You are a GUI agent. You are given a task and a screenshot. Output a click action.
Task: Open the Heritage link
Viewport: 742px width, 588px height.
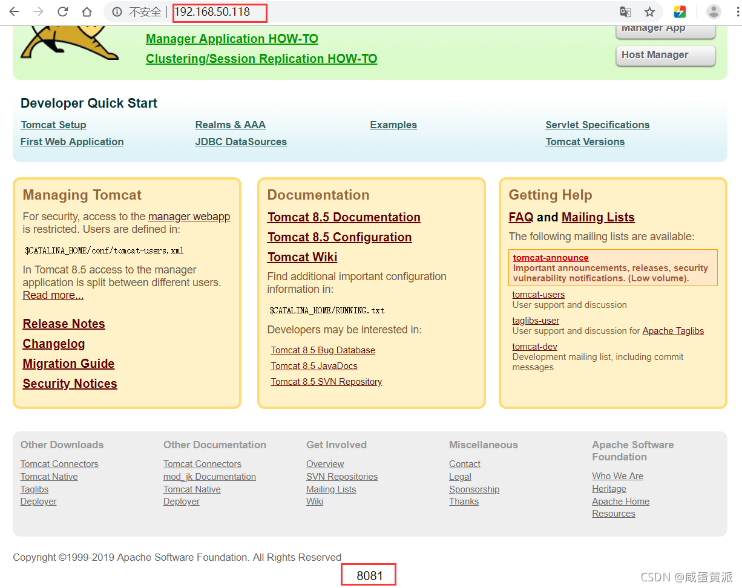click(609, 489)
